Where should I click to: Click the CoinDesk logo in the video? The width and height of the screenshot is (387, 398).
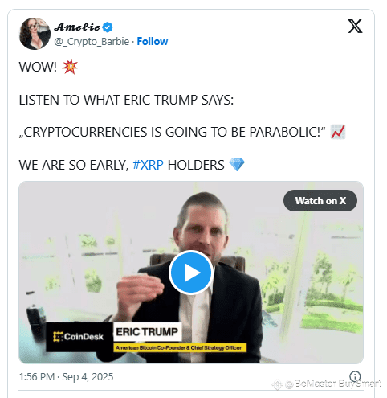click(x=79, y=337)
